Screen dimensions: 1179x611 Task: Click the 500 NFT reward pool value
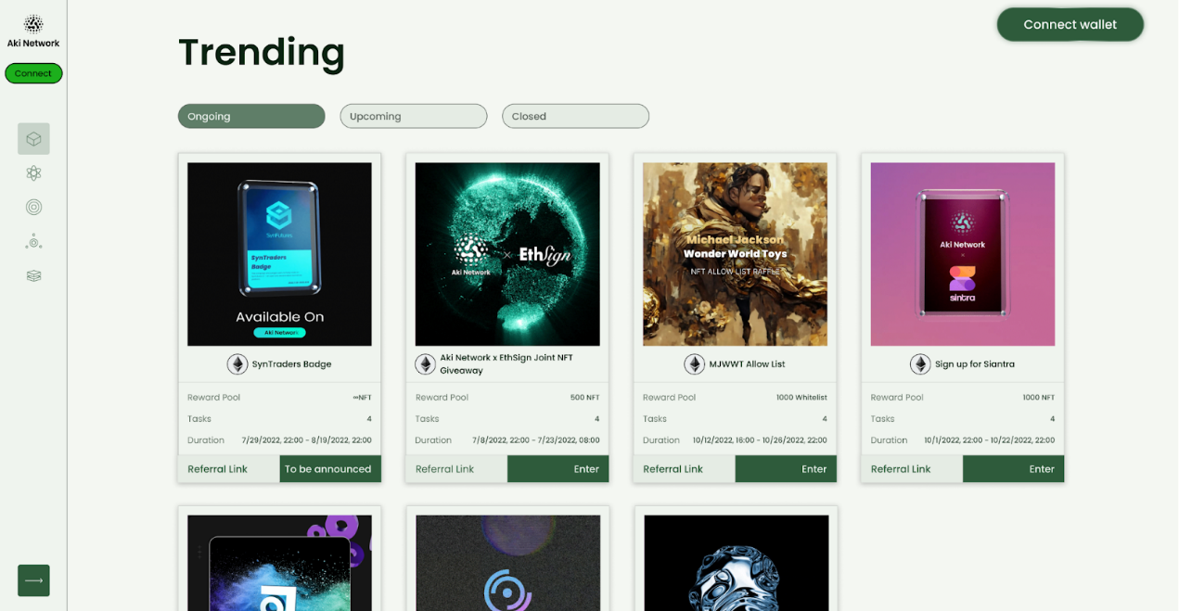click(x=584, y=398)
